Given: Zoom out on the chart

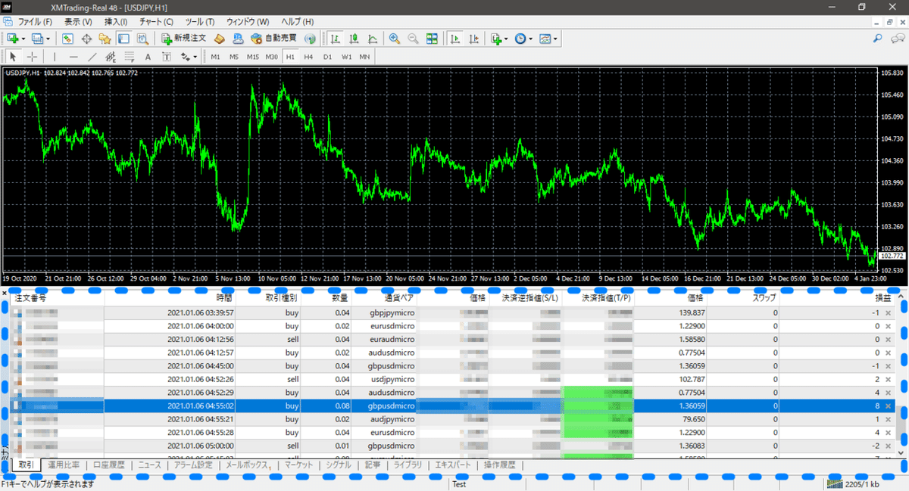Looking at the screenshot, I should click(413, 38).
